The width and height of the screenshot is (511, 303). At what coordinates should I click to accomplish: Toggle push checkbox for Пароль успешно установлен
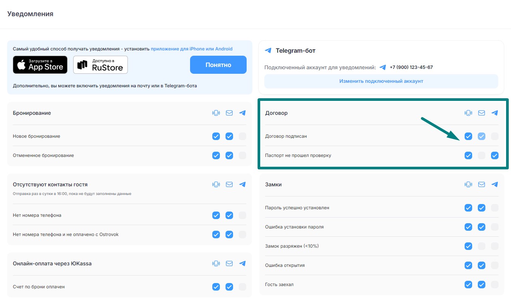pos(468,208)
